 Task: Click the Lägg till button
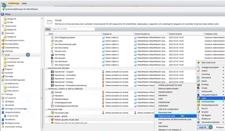pyautogui.click(x=203, y=127)
